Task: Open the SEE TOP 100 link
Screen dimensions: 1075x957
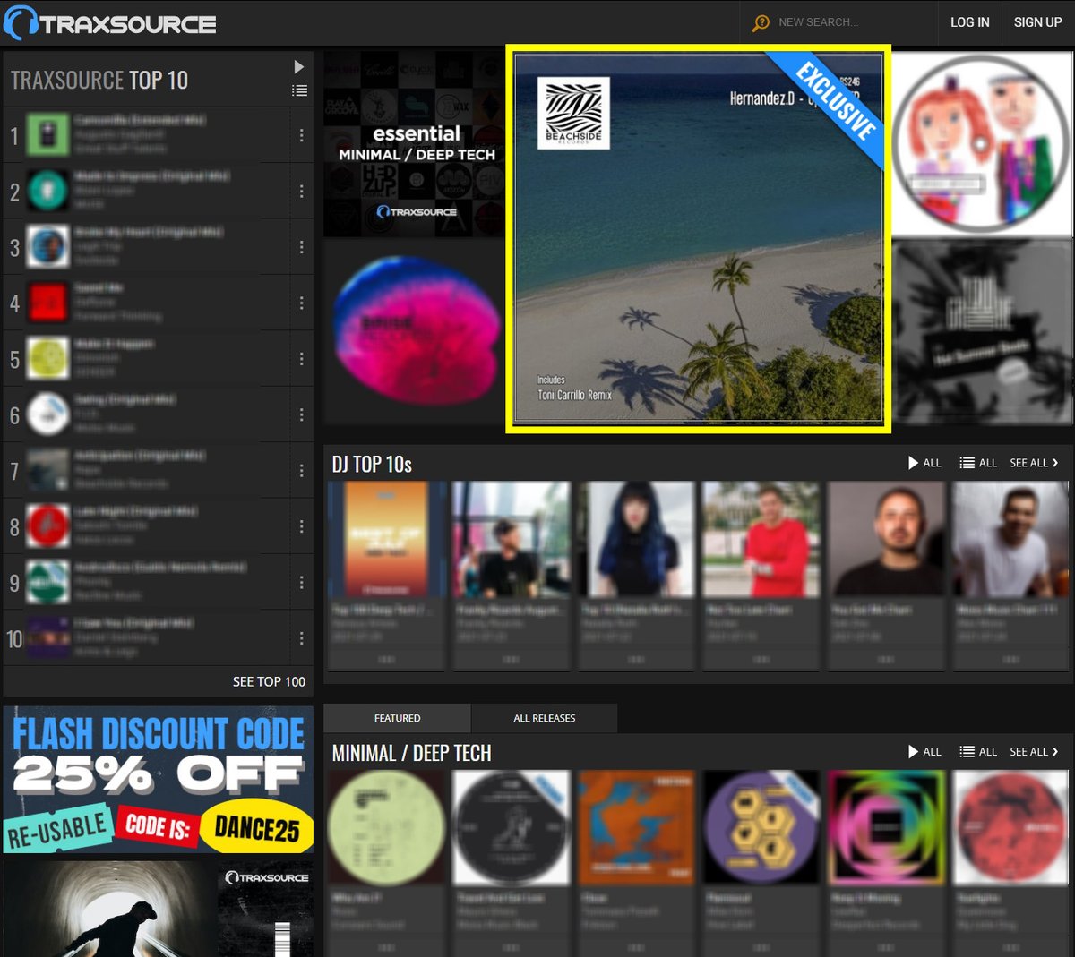Action: click(x=269, y=681)
